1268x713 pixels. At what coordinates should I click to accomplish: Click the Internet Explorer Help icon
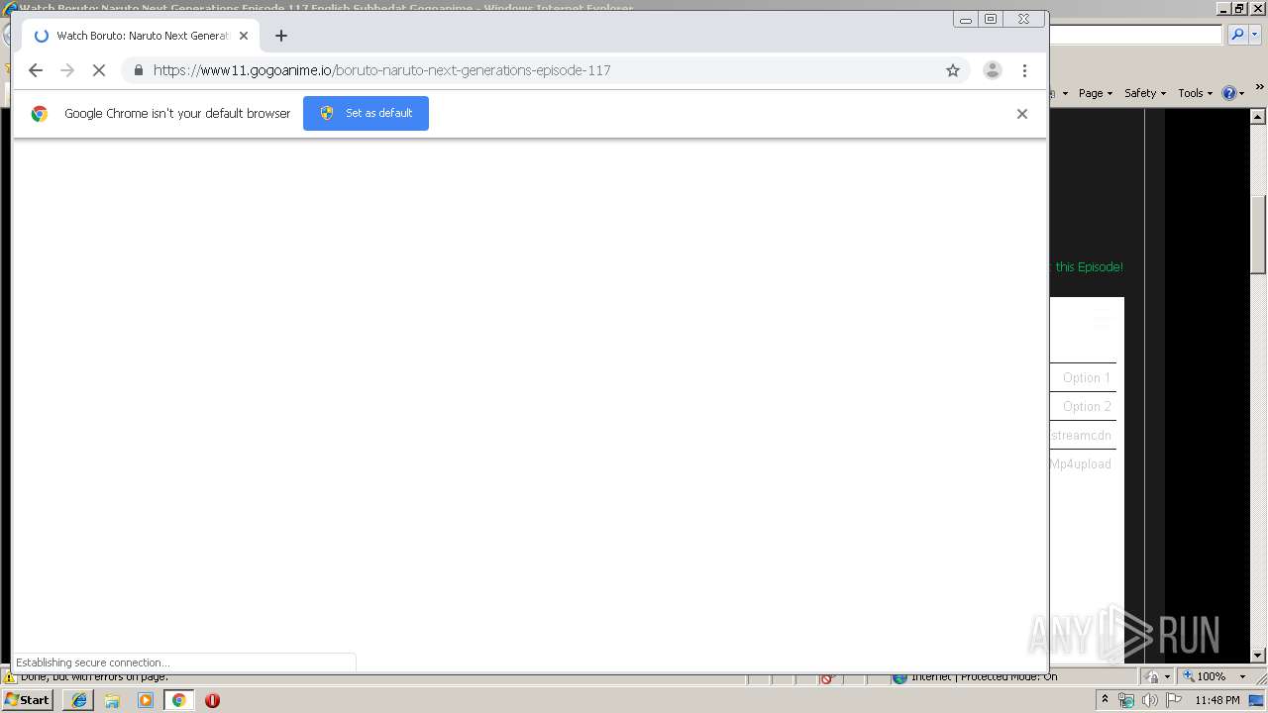[1229, 93]
